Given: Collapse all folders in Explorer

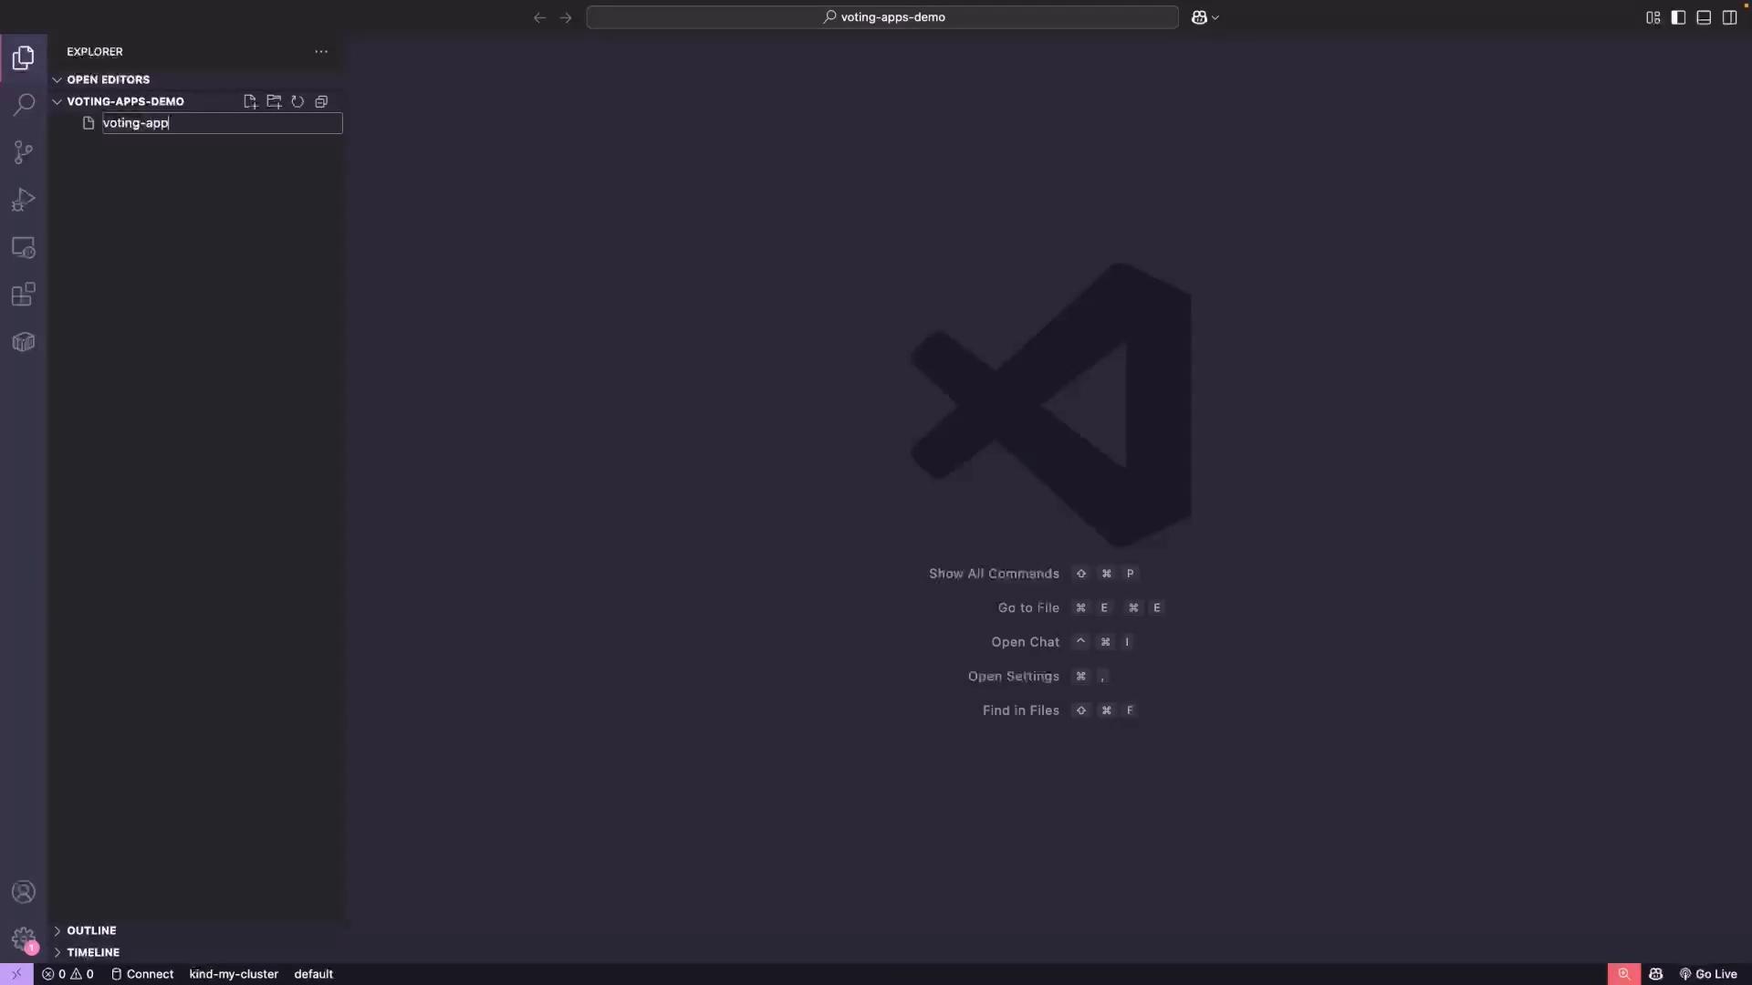Looking at the screenshot, I should point(321,101).
